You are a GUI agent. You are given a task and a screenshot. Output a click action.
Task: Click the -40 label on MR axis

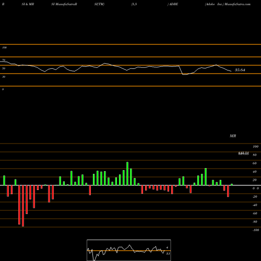(x=255, y=205)
